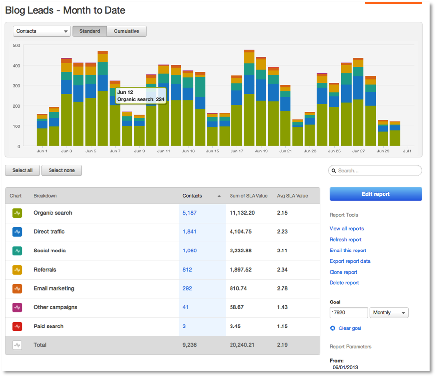
Task: Click the Clear goal X icon
Action: [333, 328]
